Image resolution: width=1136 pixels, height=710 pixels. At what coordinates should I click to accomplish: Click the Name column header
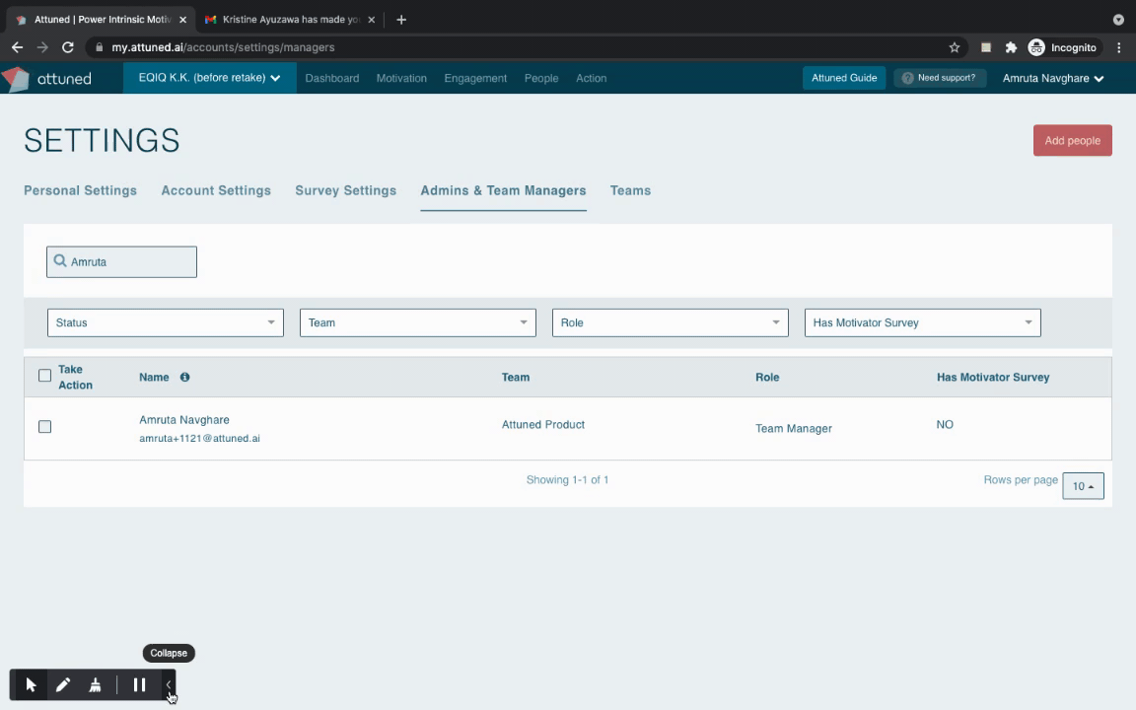(x=154, y=377)
